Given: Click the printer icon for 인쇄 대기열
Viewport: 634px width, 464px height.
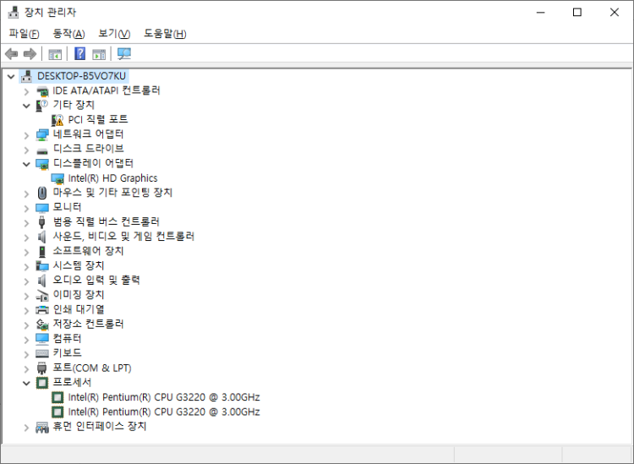Looking at the screenshot, I should point(42,310).
